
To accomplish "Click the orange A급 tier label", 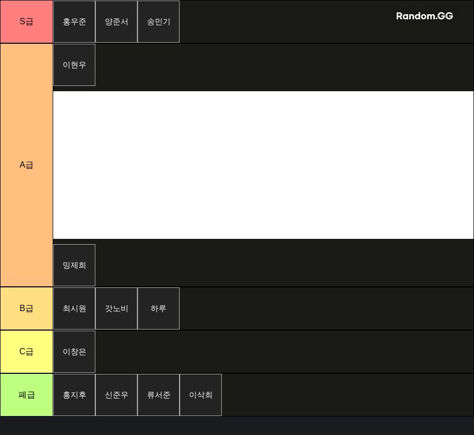I will (x=26, y=165).
